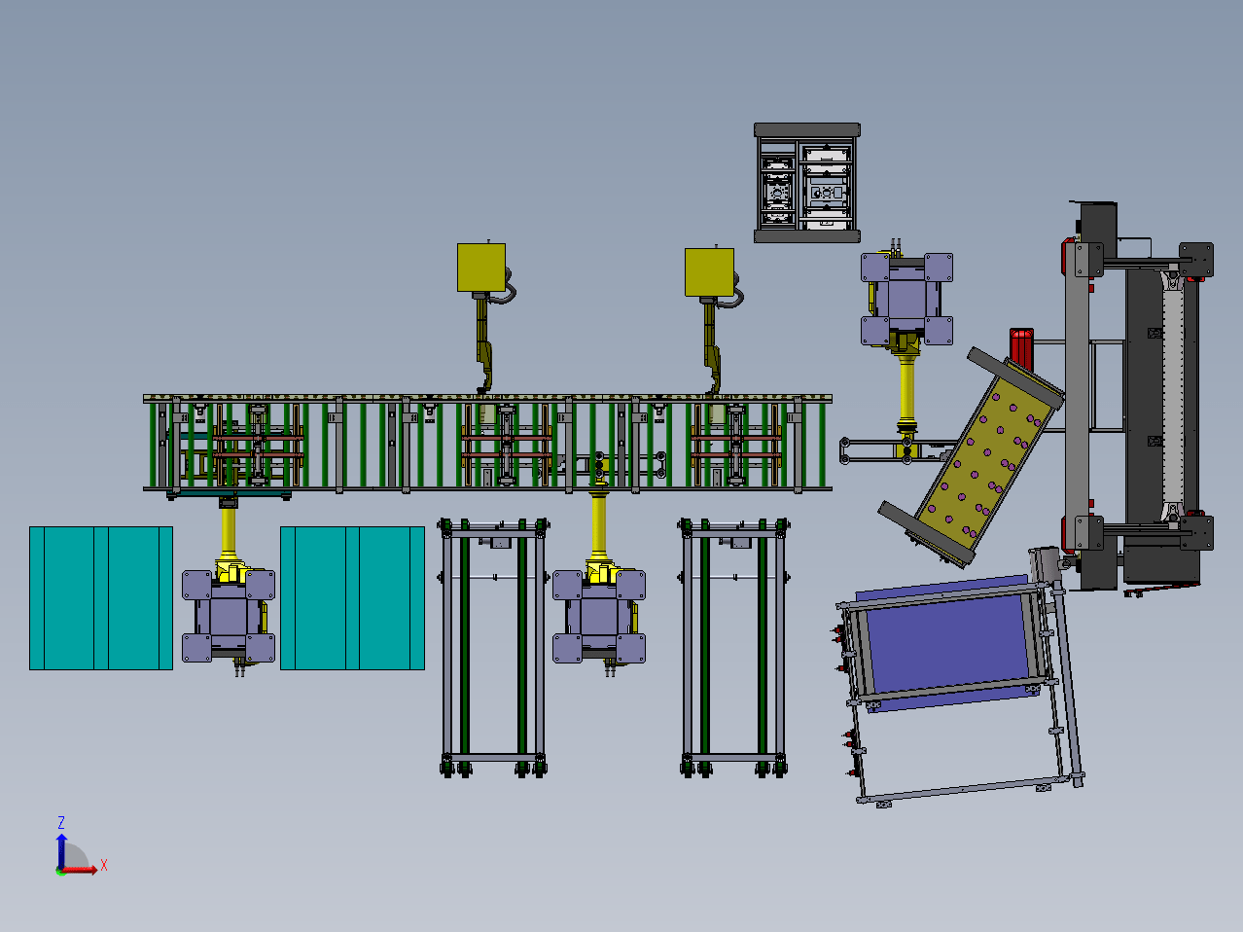Click the blue Z axis of the coordinate triad
1243x932 pixels.
tap(62, 849)
